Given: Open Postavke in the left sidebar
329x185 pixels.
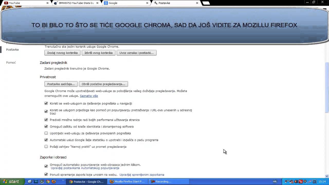Looking at the screenshot, I should (12, 50).
